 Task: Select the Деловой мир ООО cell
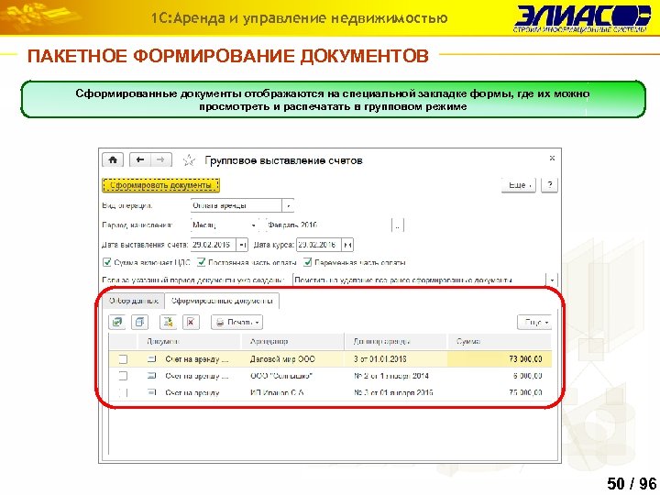pyautogui.click(x=292, y=359)
